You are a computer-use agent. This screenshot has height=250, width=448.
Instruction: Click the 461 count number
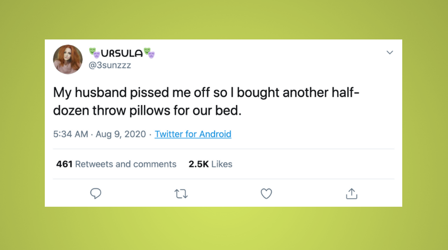64,164
